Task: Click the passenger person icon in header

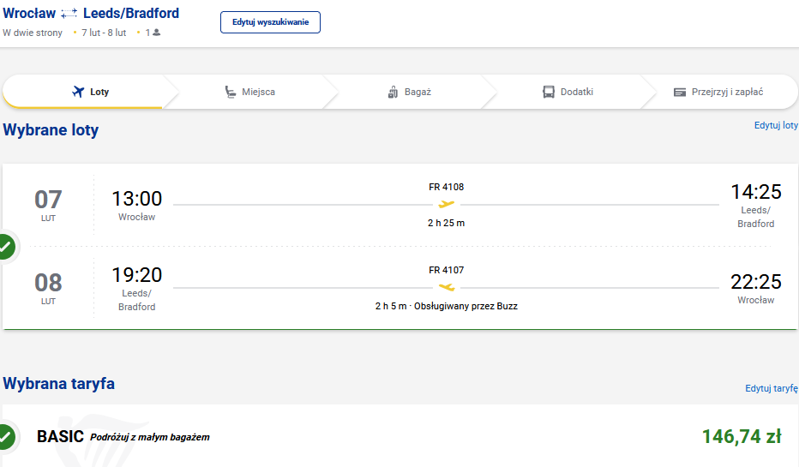Action: tap(156, 32)
